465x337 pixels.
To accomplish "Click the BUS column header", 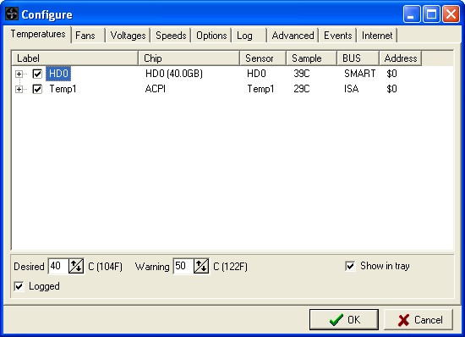I will [x=358, y=58].
